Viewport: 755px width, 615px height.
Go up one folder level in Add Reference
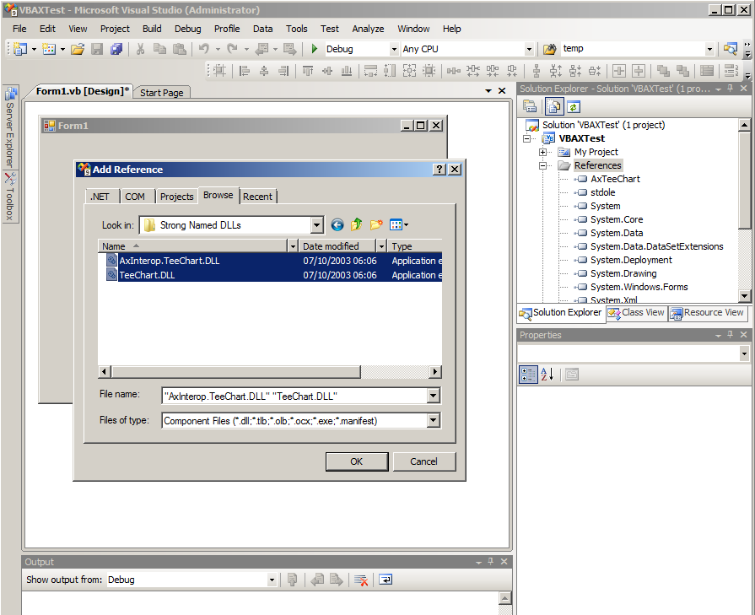(356, 224)
